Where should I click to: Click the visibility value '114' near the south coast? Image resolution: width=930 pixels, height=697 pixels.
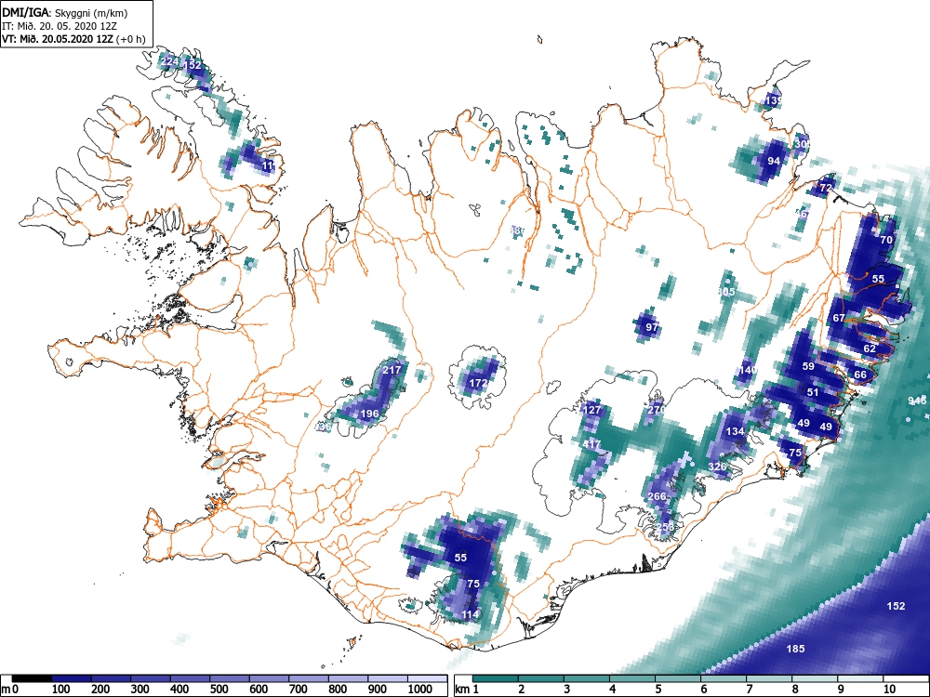pos(470,614)
